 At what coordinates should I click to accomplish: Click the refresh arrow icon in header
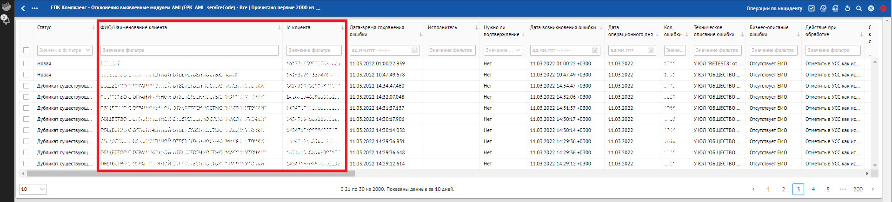(847, 8)
